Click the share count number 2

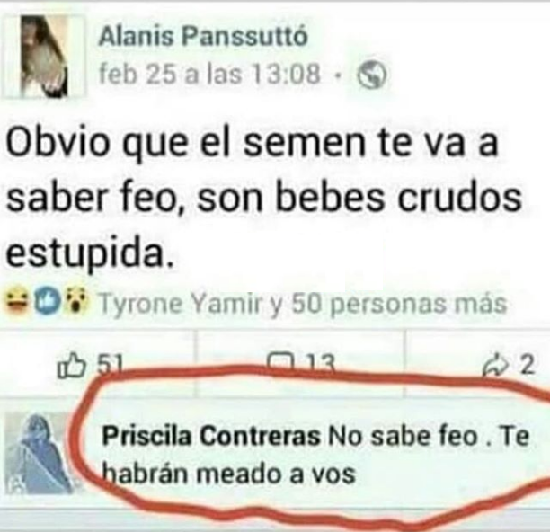tap(527, 365)
